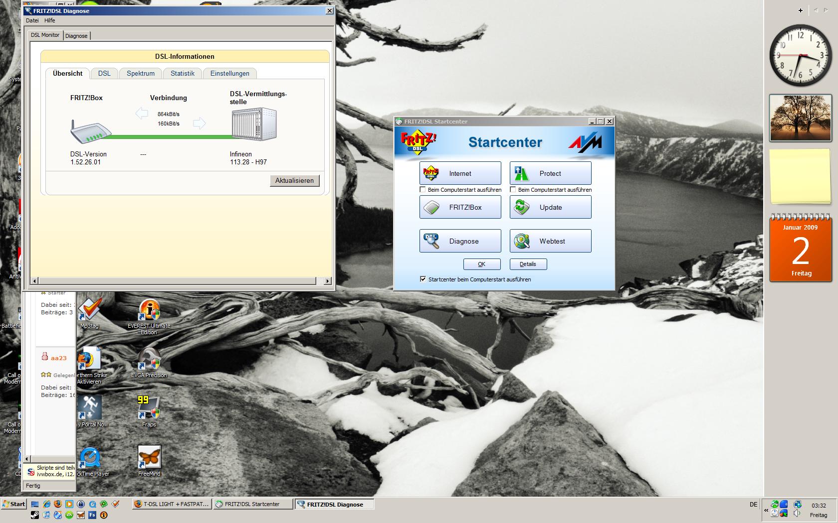This screenshot has height=523, width=838.
Task: Open network connection tray icon
Action: pyautogui.click(x=797, y=504)
